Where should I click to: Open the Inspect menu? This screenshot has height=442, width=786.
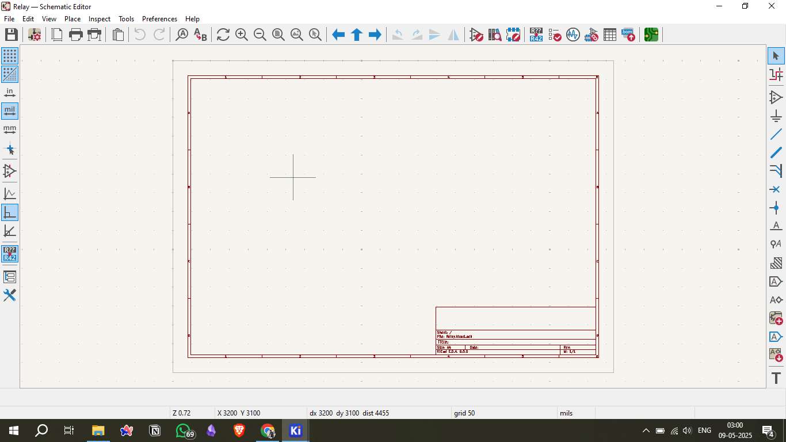pyautogui.click(x=100, y=19)
